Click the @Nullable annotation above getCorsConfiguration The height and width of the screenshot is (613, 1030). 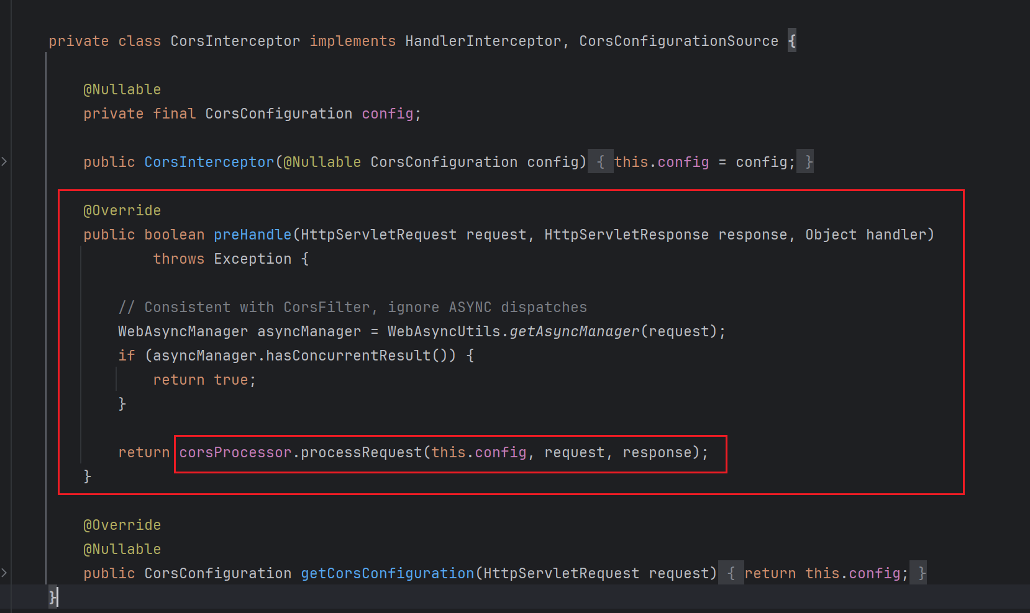(122, 549)
